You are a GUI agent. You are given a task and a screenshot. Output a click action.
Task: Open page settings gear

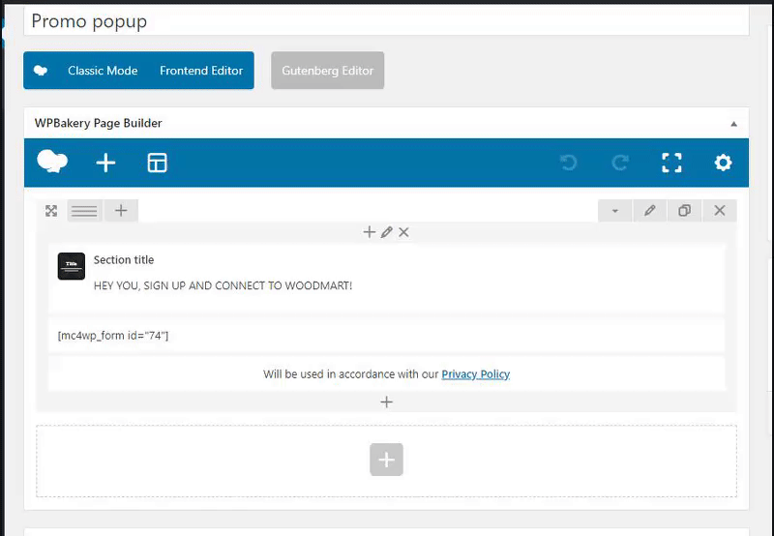(x=723, y=163)
